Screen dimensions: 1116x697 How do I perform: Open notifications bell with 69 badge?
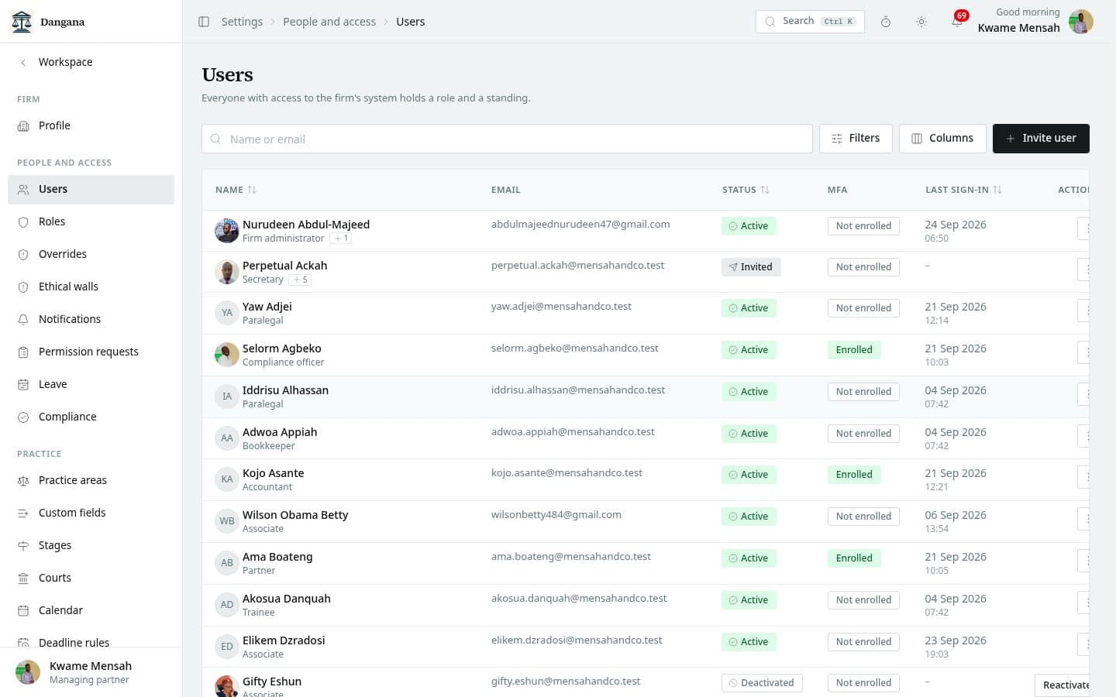[957, 22]
